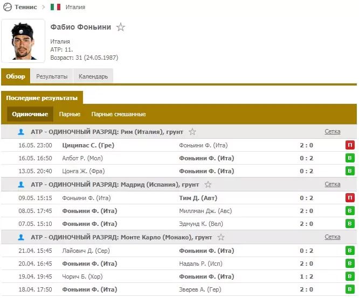Click date 20.04. 16:45
Screen dimensions: 359x298
pos(35,264)
